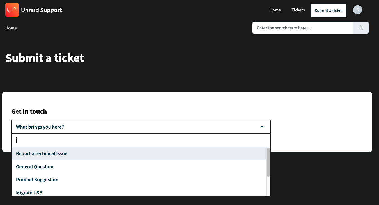
Task: Select Report a technical issue
Action: click(x=42, y=153)
